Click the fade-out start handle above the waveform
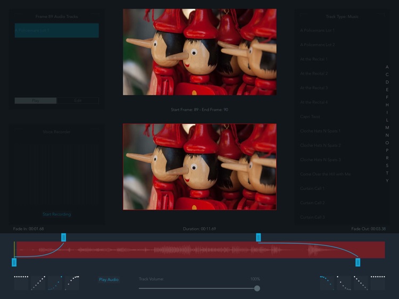Image resolution: width=399 pixels, height=299 pixels. [x=258, y=237]
